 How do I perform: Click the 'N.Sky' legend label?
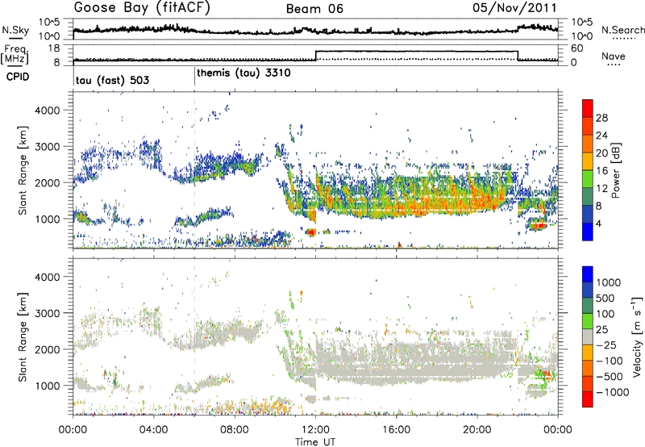(15, 30)
